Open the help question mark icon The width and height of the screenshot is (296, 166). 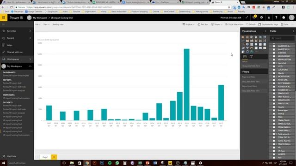(276, 18)
